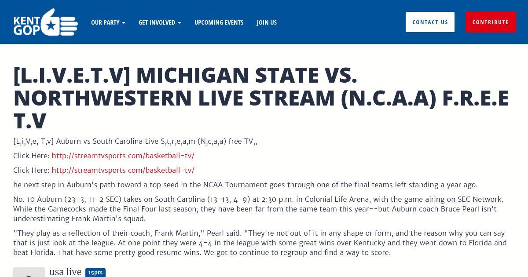Go to the Join Us menu item
Viewport: 528px width, 277px height.
tap(267, 22)
